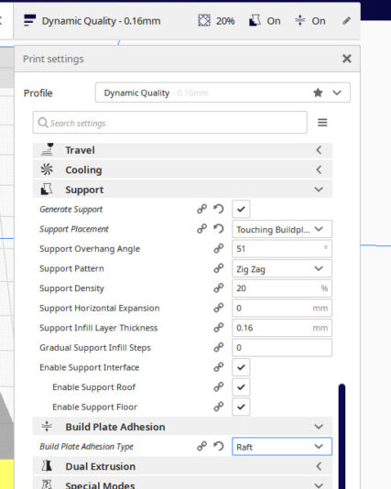Screen dimensions: 391x489
Task: Click the link icon beside Support Density
Action: 219,288
